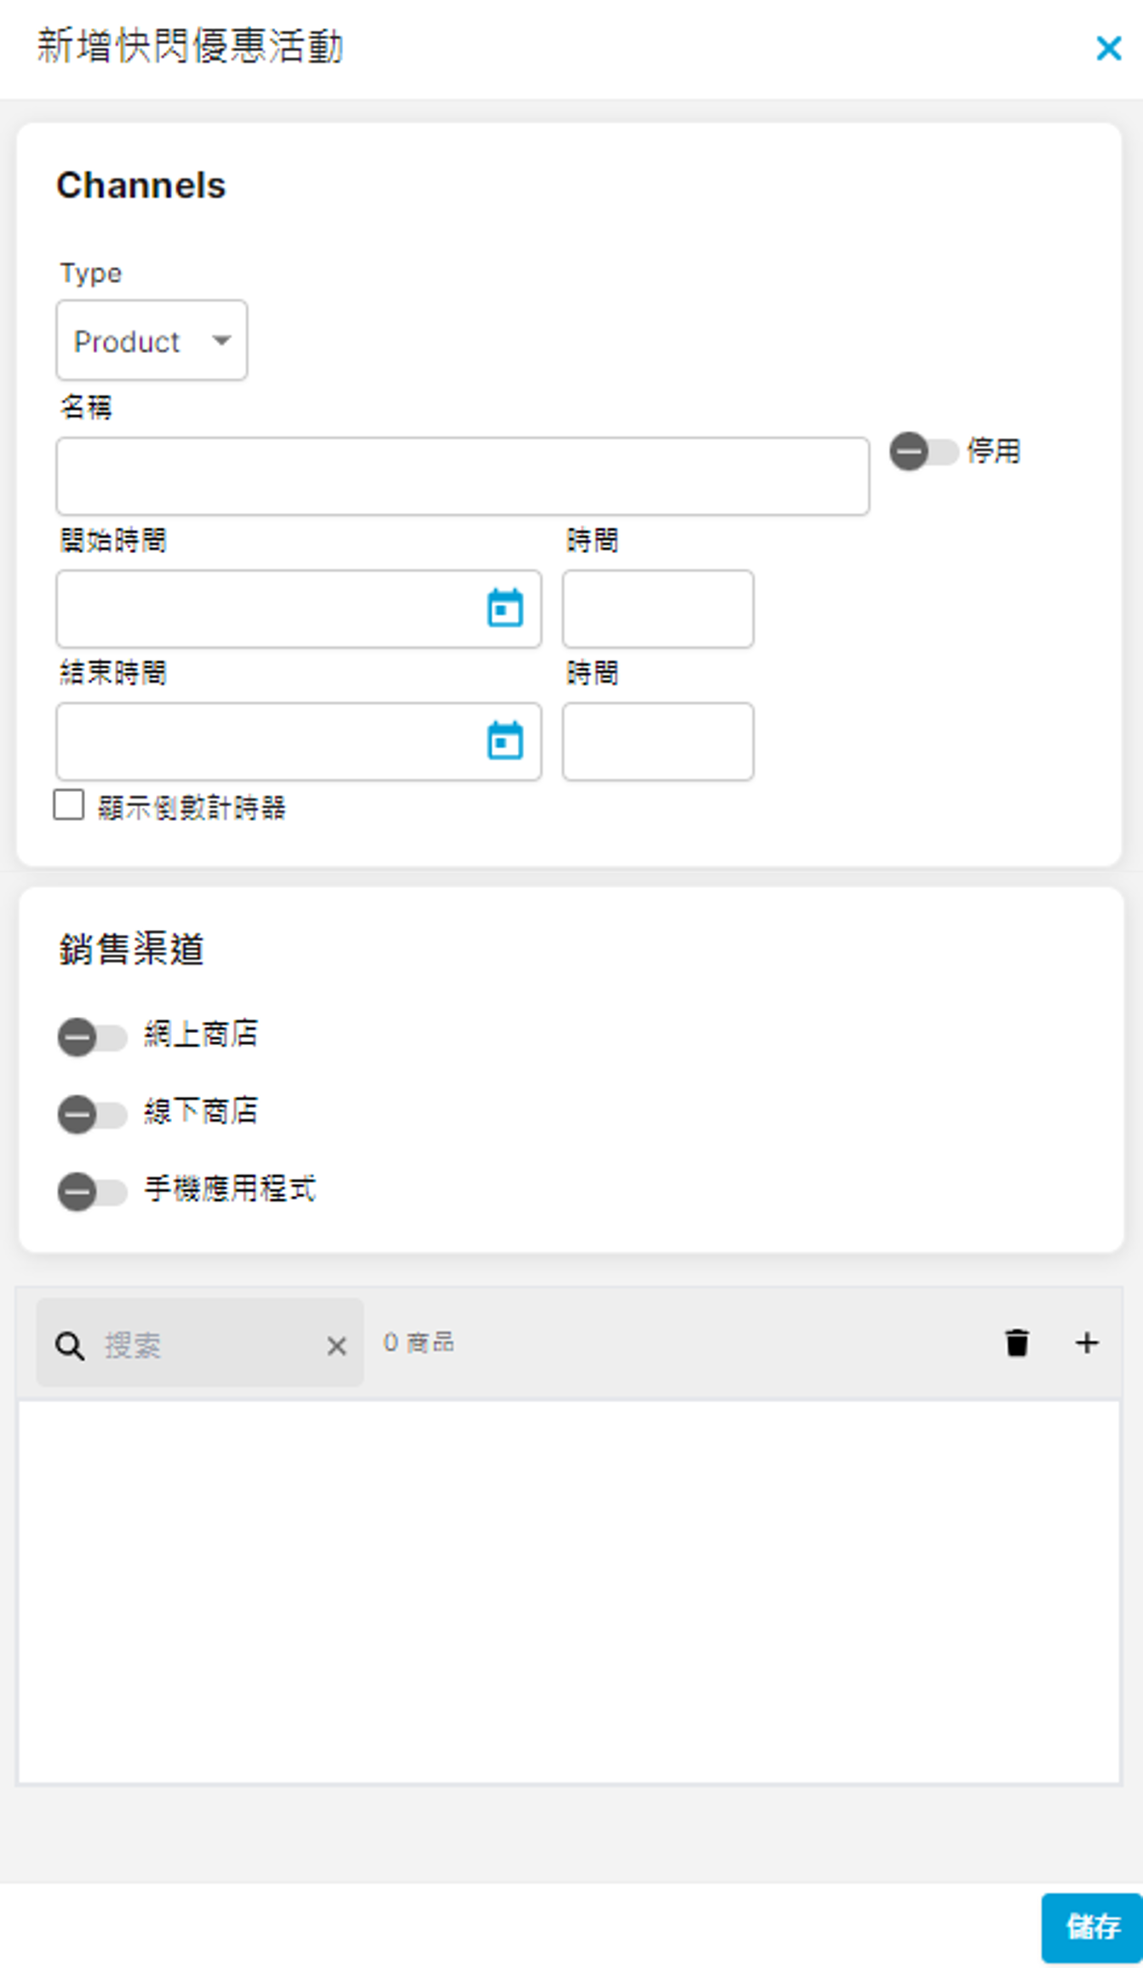The width and height of the screenshot is (1143, 1968).
Task: Click the 開始時間 date input field
Action: 264,609
